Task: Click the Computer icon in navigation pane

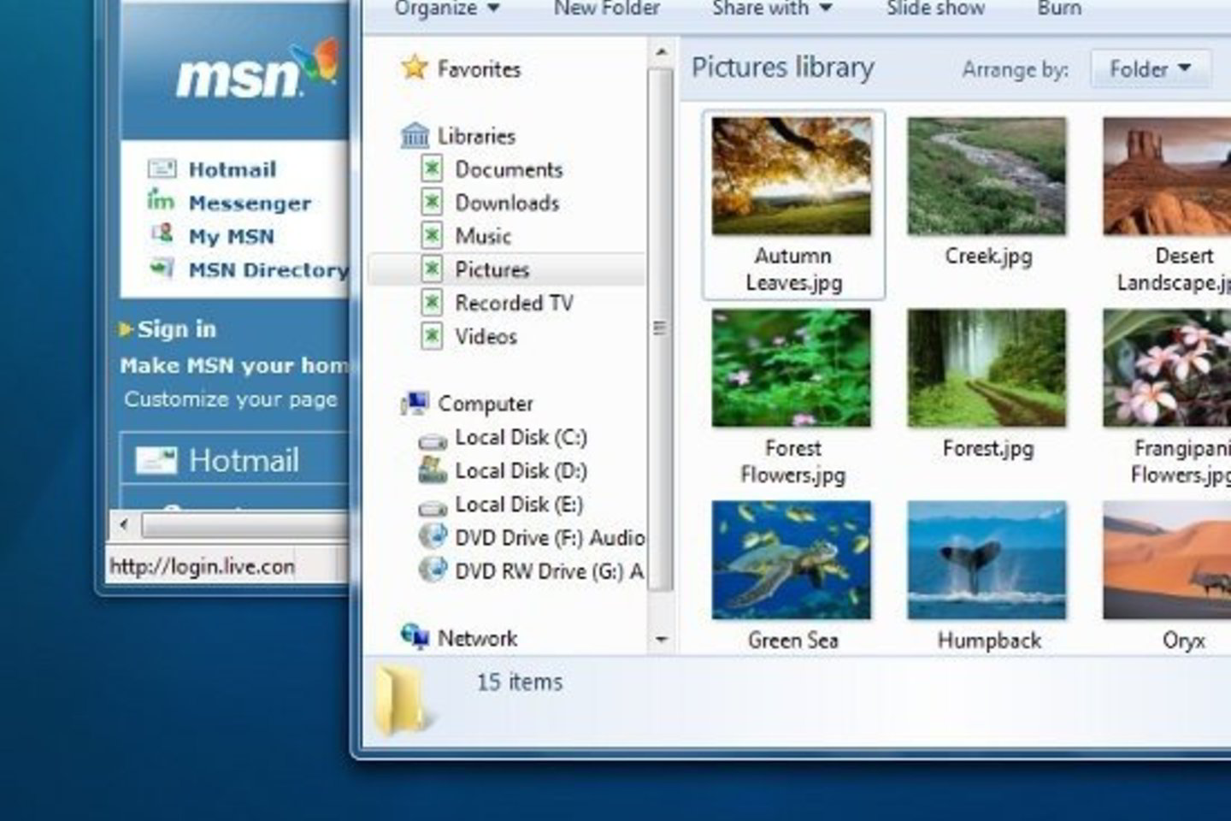Action: [415, 403]
